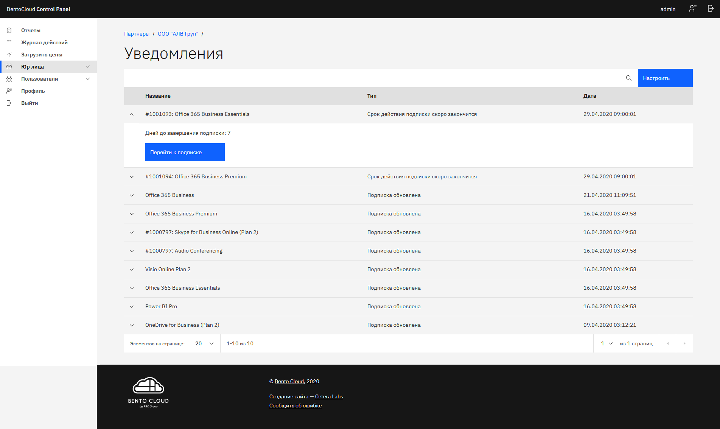Viewport: 720px width, 429px height.
Task: Open the items per page dropdown
Action: point(204,343)
